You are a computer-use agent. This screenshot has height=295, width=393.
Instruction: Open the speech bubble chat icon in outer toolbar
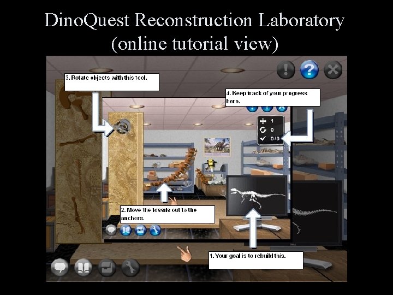[59, 267]
